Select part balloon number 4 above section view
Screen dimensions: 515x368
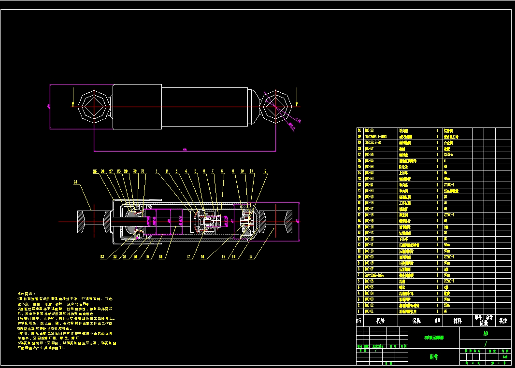tap(186, 171)
